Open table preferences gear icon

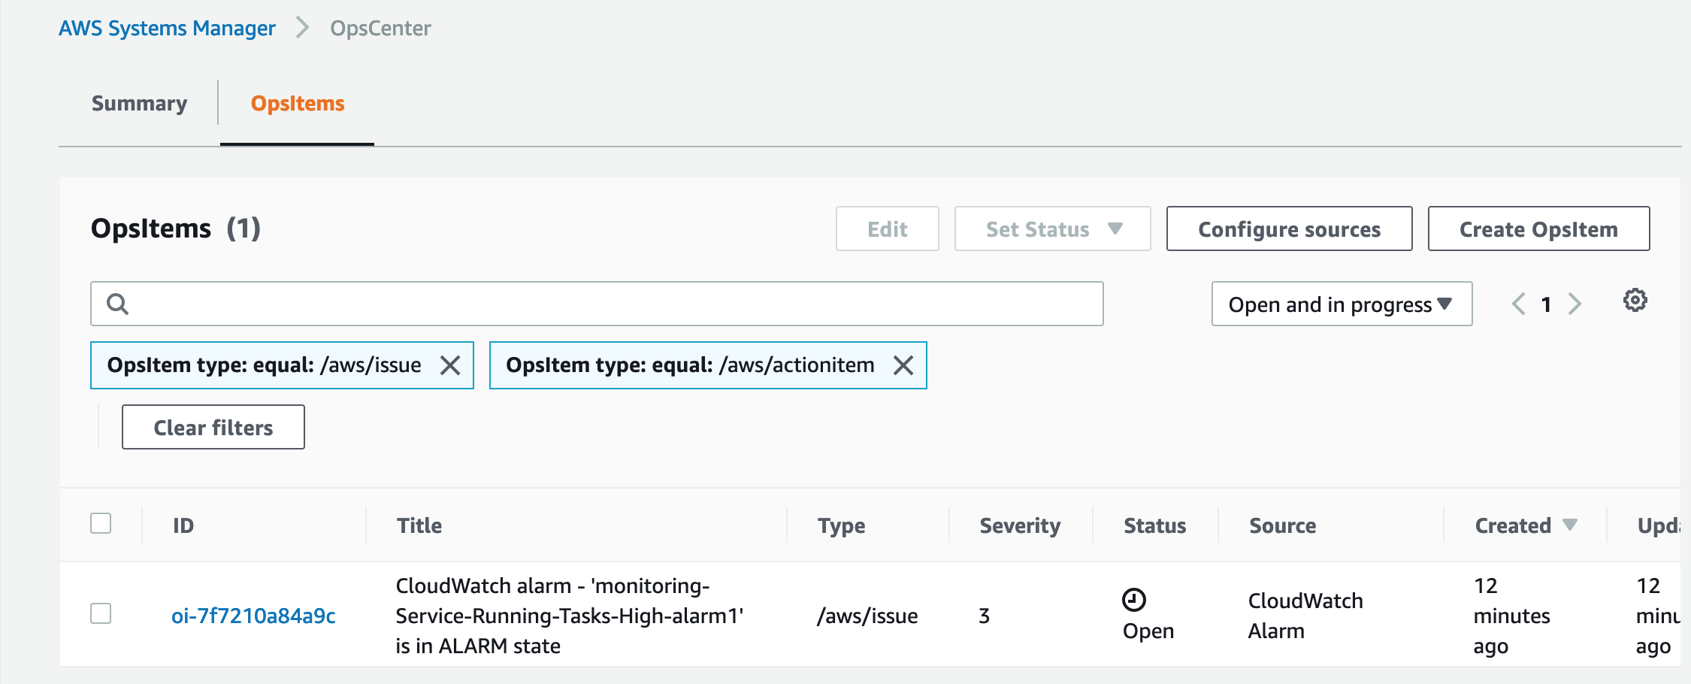point(1635,301)
